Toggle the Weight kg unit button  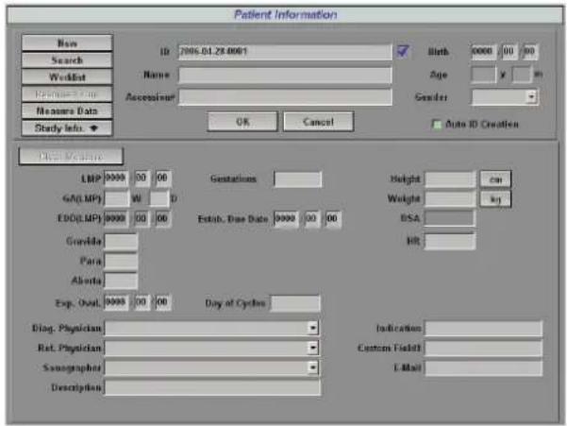point(495,199)
